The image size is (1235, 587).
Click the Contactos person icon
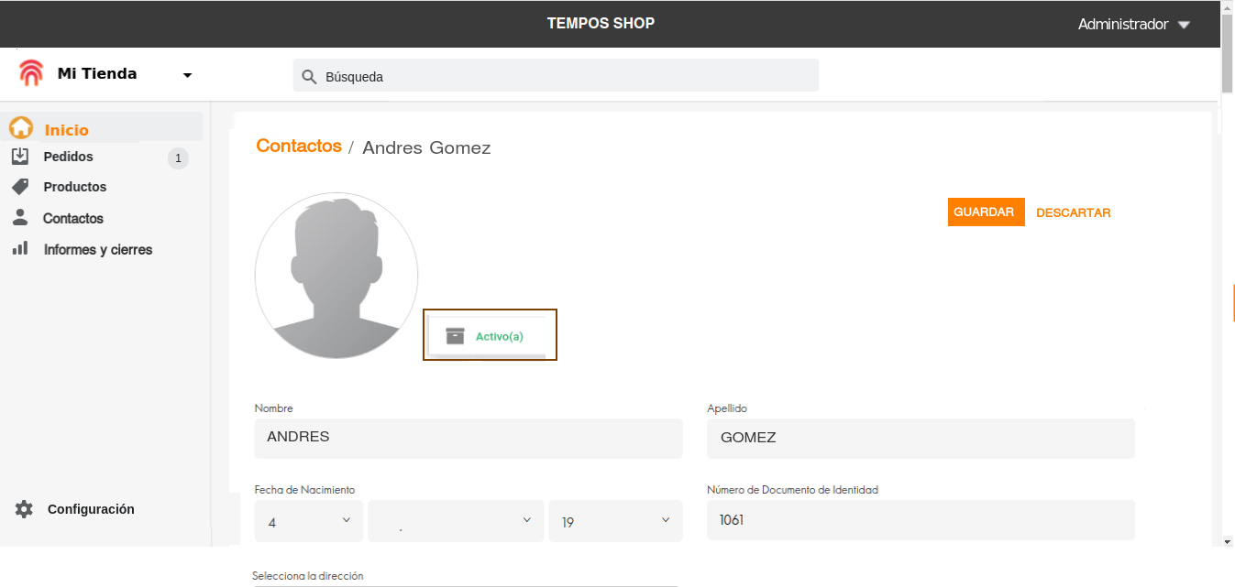tap(20, 218)
